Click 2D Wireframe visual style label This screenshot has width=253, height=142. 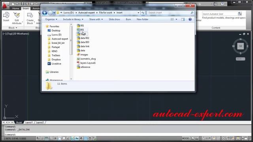(21, 34)
